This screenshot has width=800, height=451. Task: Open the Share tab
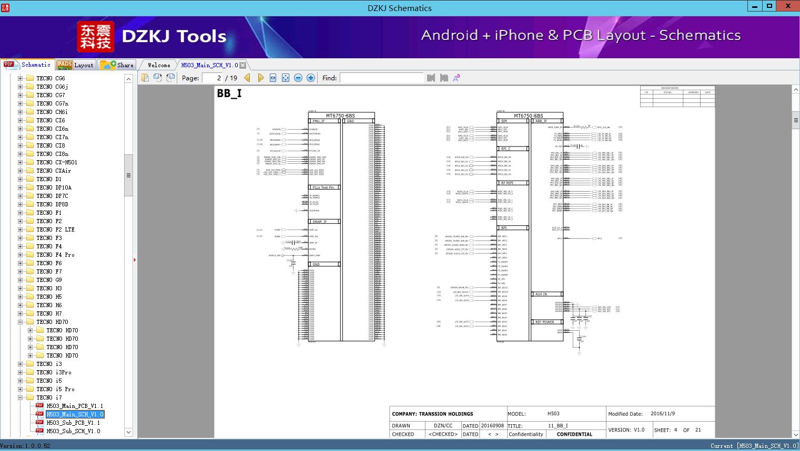[x=117, y=65]
